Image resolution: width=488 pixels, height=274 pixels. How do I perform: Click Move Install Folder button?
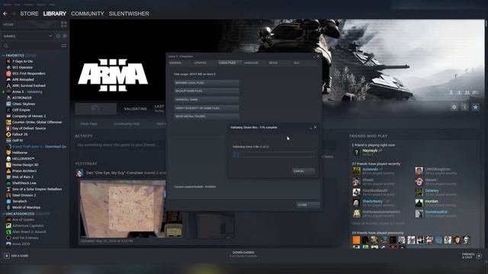coord(207,116)
